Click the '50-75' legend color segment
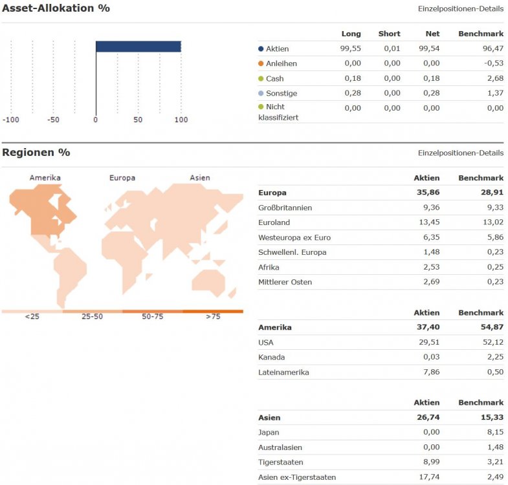Image resolution: width=508 pixels, height=485 pixels. point(152,311)
